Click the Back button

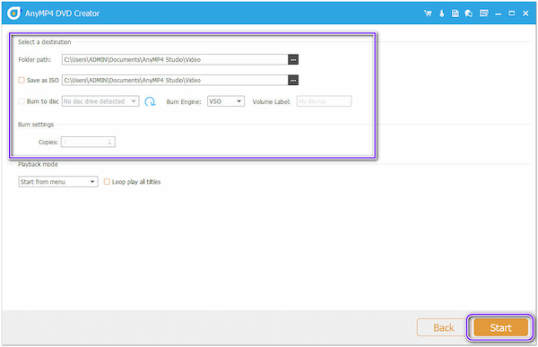coord(443,327)
